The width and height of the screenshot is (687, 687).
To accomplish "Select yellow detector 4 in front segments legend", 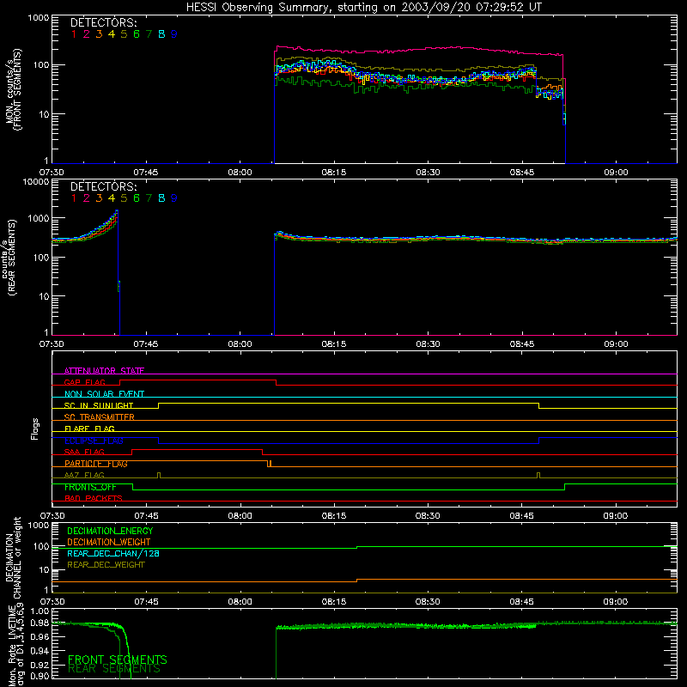I will [x=112, y=34].
